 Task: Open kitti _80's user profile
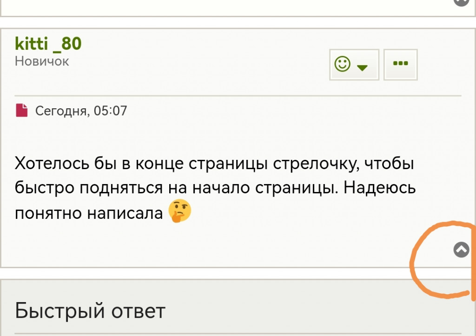48,43
